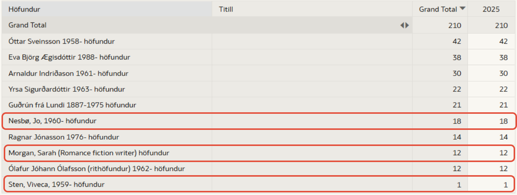Click Arnaldur Indriðason author entry
The width and height of the screenshot is (517, 195).
click(x=68, y=73)
